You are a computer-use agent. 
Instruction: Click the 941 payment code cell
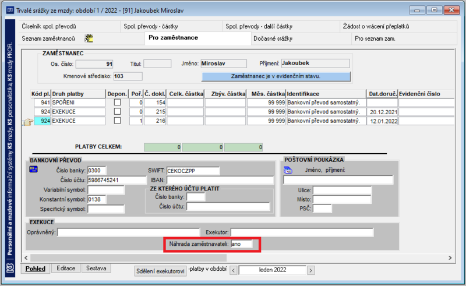[x=42, y=103]
